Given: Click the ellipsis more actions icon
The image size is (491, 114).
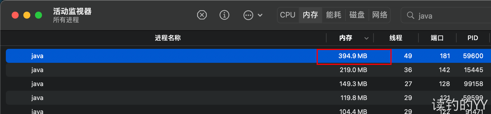Looking at the screenshot, I should 248,15.
